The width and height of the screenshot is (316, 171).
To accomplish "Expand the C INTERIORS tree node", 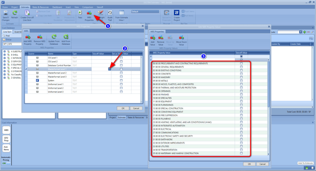I will pos(5,58).
